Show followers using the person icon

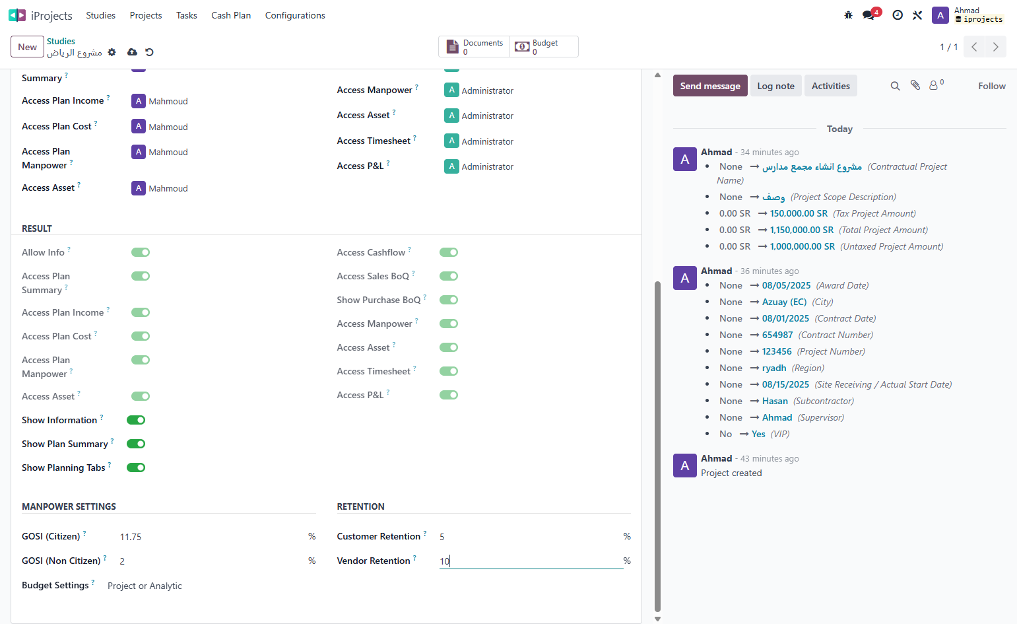click(936, 85)
